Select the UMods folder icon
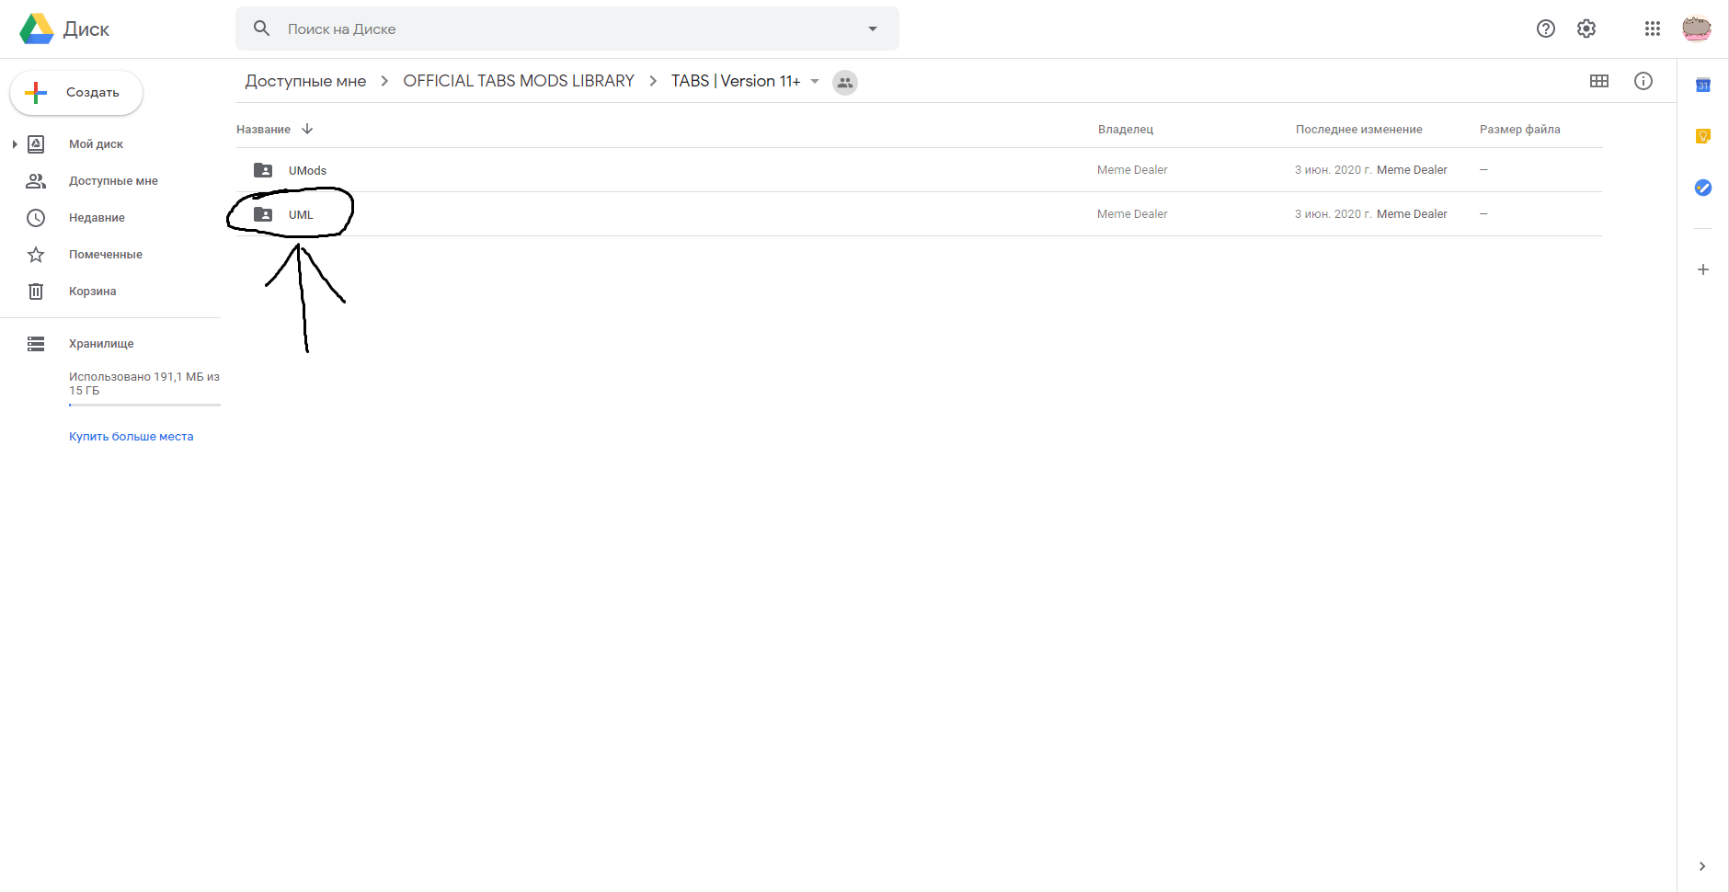 [263, 170]
